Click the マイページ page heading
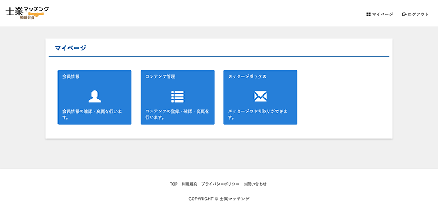The image size is (438, 220). [71, 48]
